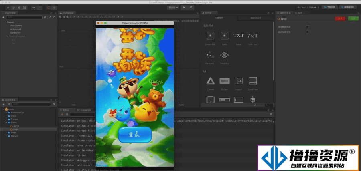Toggle the auto release assets checkbox
Image resolution: width=361 pixels, height=171 pixels.
[x=307, y=27]
